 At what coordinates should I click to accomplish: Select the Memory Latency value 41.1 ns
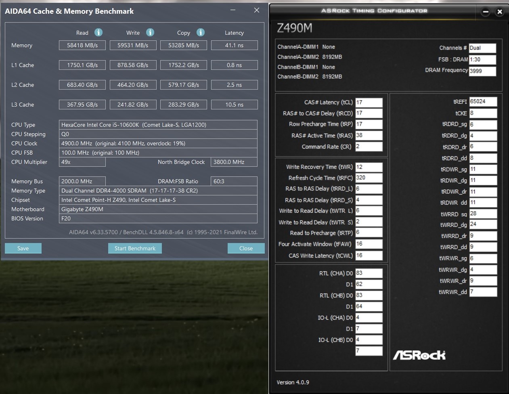coord(234,45)
